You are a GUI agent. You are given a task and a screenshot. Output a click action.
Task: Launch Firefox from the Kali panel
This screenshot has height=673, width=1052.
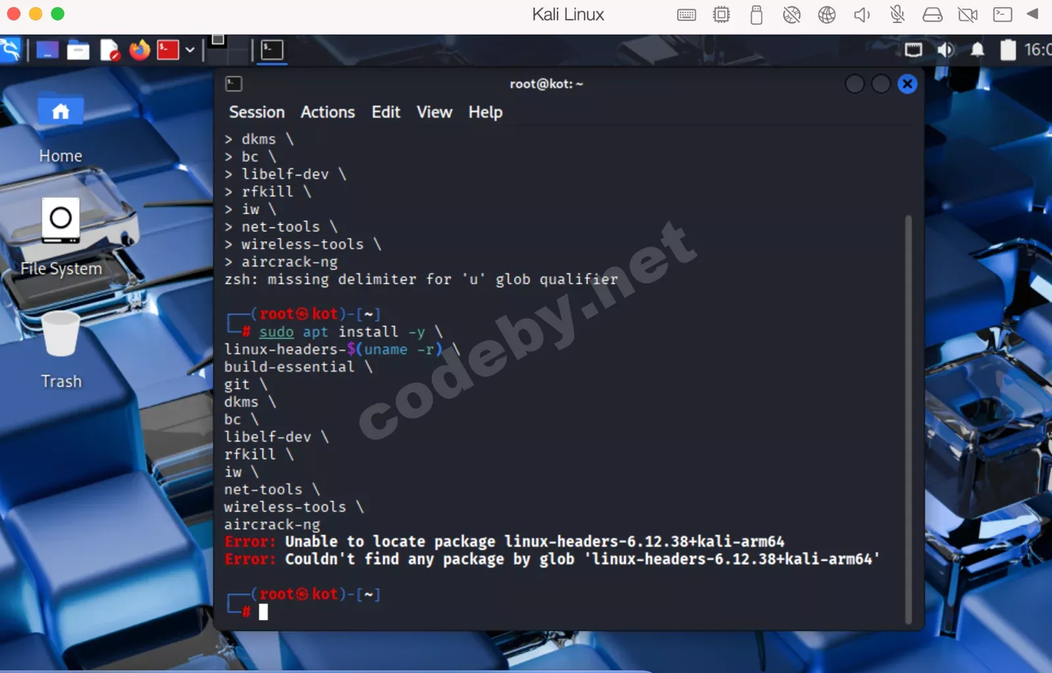[x=139, y=50]
